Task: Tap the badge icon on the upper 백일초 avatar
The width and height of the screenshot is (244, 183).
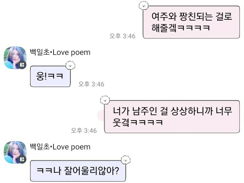Action: pyautogui.click(x=22, y=64)
